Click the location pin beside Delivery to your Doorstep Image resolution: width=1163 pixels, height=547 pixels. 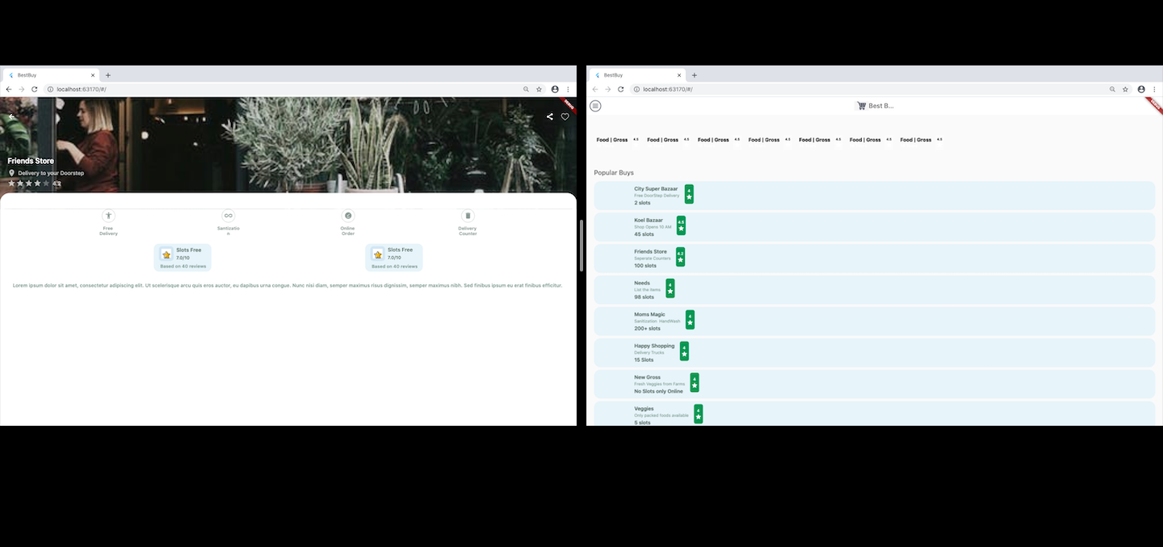[12, 173]
